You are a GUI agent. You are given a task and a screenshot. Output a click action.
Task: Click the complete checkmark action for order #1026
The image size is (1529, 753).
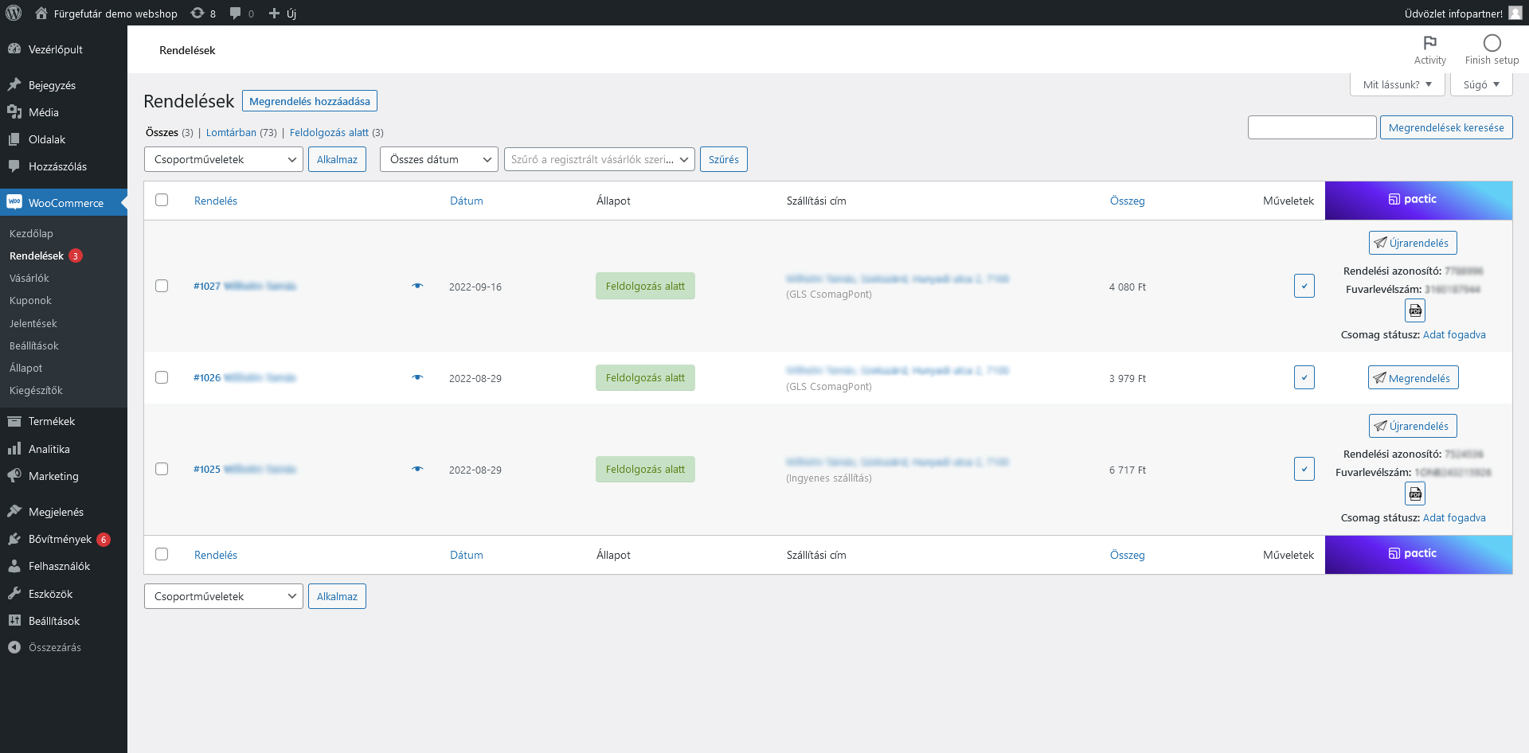[x=1304, y=377]
